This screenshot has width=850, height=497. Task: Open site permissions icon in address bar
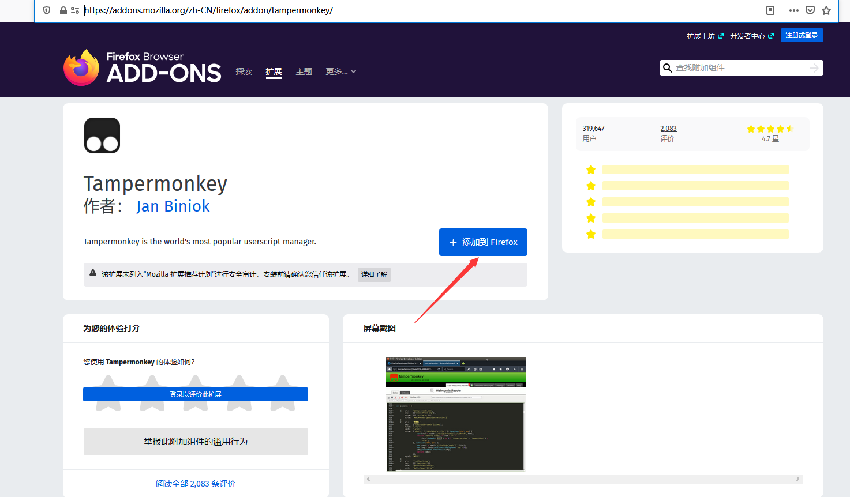click(75, 10)
